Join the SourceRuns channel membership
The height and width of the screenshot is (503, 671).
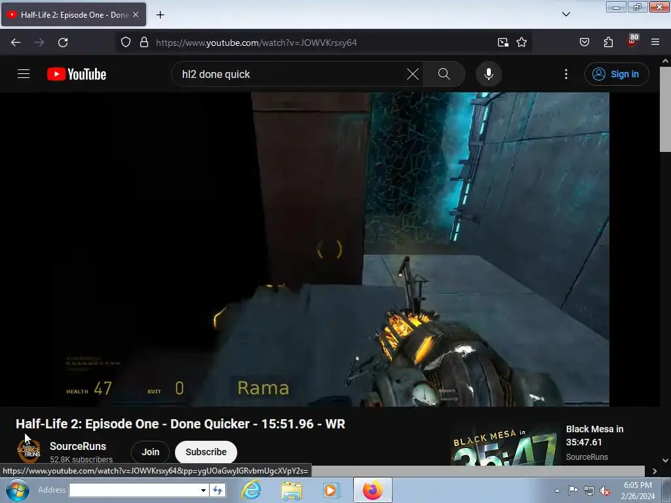150,452
